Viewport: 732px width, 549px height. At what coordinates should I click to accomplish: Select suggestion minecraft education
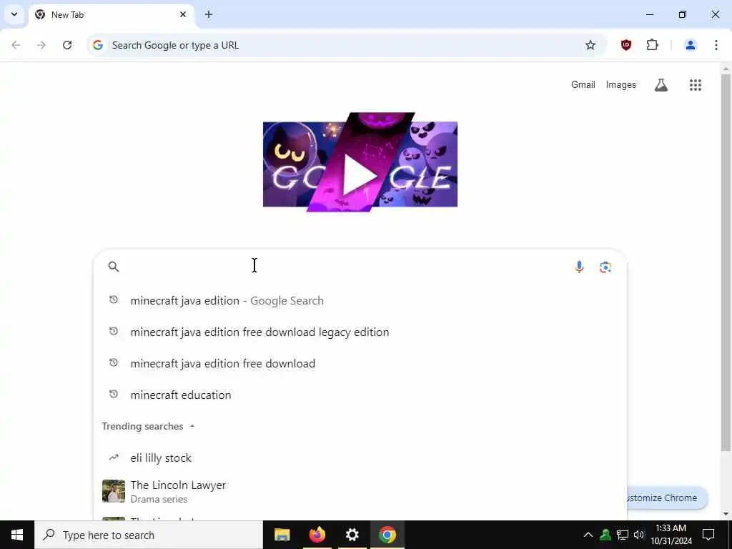pos(360,395)
